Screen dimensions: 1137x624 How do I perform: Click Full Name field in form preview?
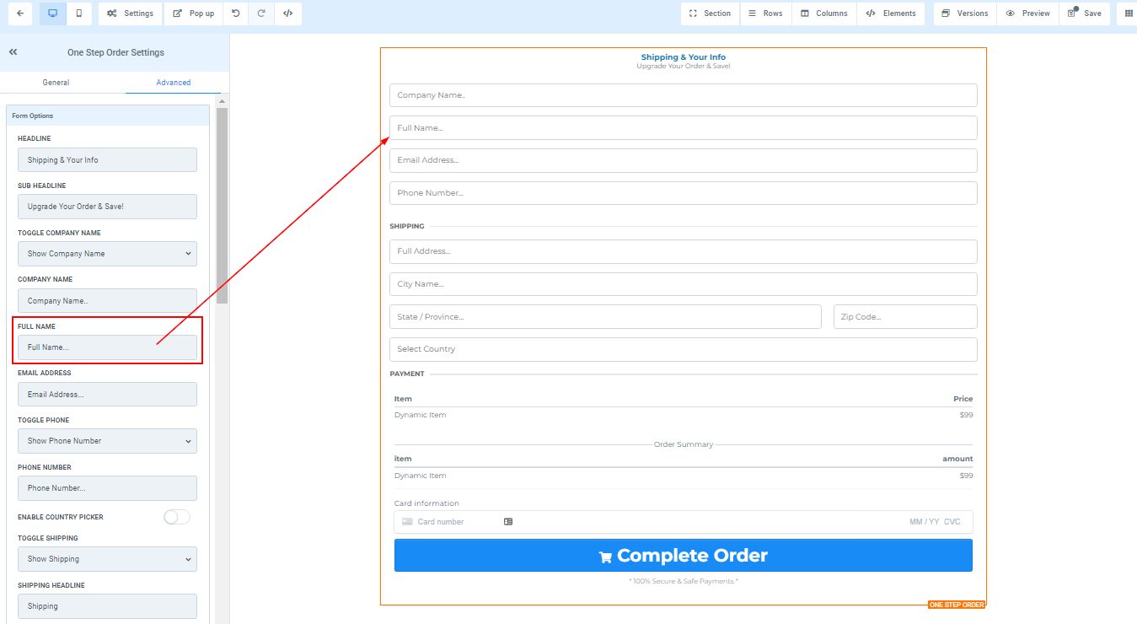coord(684,128)
